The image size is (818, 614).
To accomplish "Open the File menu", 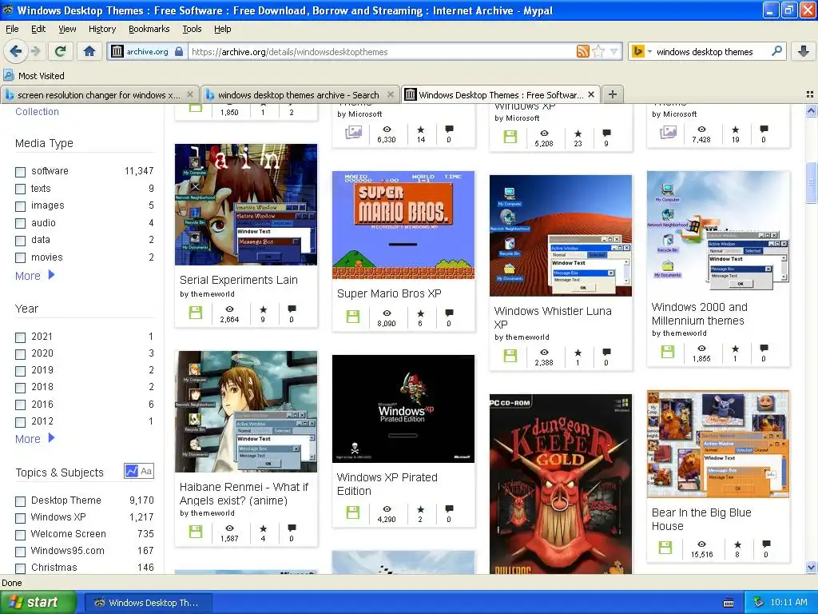I will pyautogui.click(x=12, y=29).
